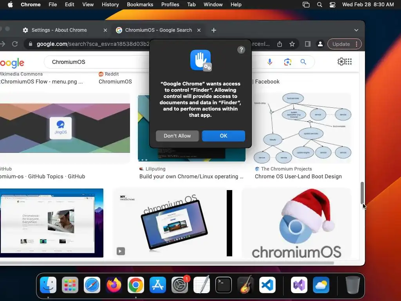Open a new tab with plus button

pyautogui.click(x=214, y=30)
